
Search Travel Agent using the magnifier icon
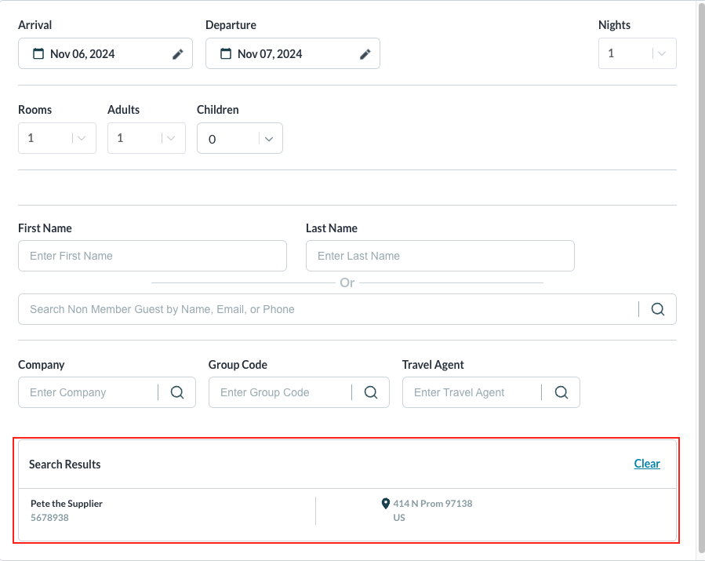pos(561,392)
